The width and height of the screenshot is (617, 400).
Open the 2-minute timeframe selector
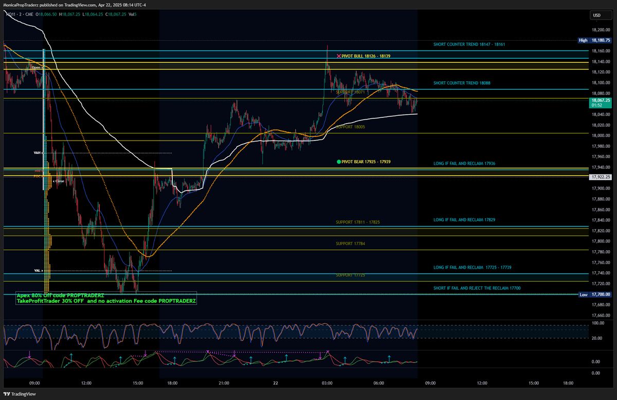click(20, 15)
